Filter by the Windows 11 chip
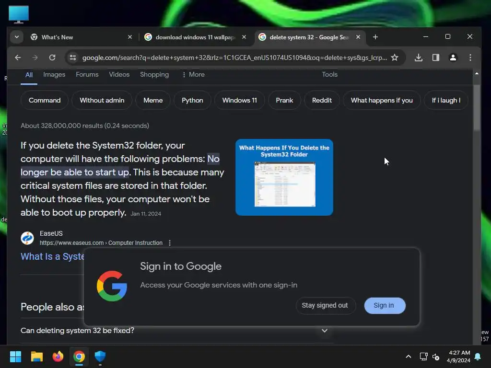The width and height of the screenshot is (491, 368). pyautogui.click(x=240, y=100)
